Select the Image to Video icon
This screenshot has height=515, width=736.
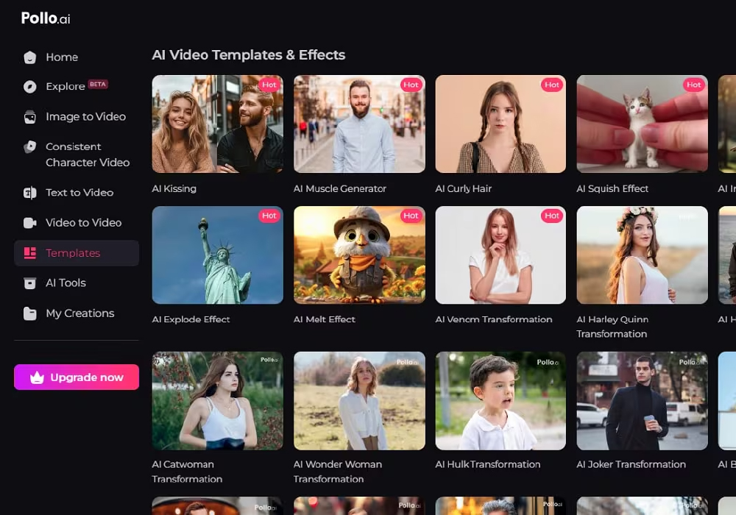pyautogui.click(x=29, y=117)
